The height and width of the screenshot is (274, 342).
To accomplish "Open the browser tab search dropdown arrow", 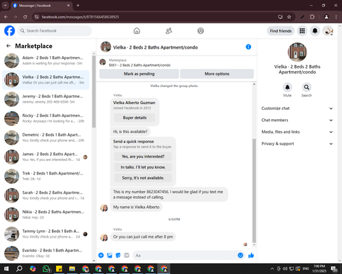I will pyautogui.click(x=5, y=5).
